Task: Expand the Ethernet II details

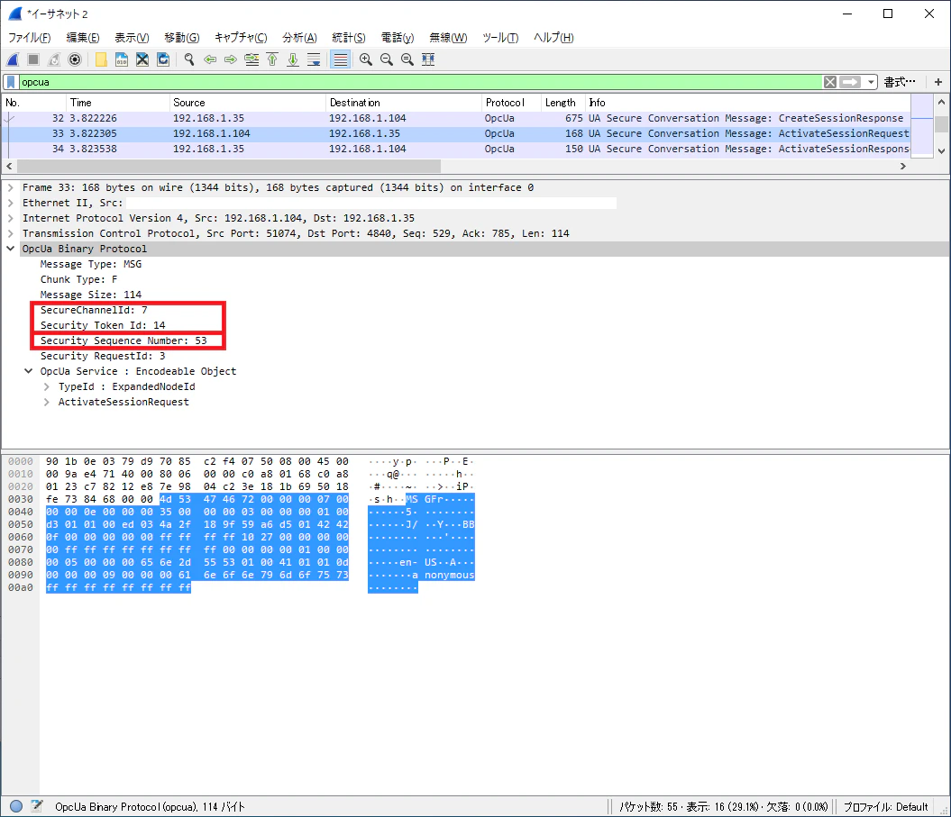Action: tap(10, 203)
